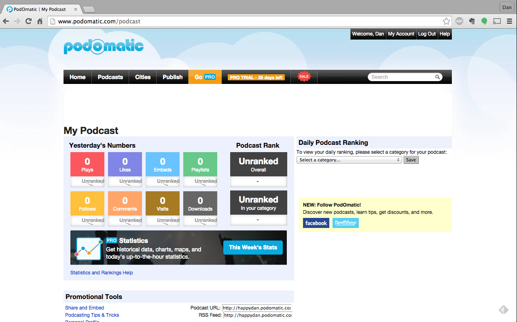The image size is (517, 322).
Task: Click the Promotional Tools heading
Action: point(94,297)
